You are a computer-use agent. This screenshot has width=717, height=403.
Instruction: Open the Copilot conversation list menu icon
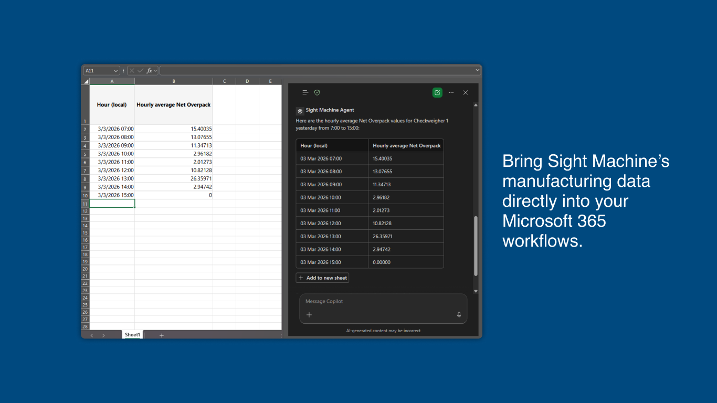coord(305,92)
